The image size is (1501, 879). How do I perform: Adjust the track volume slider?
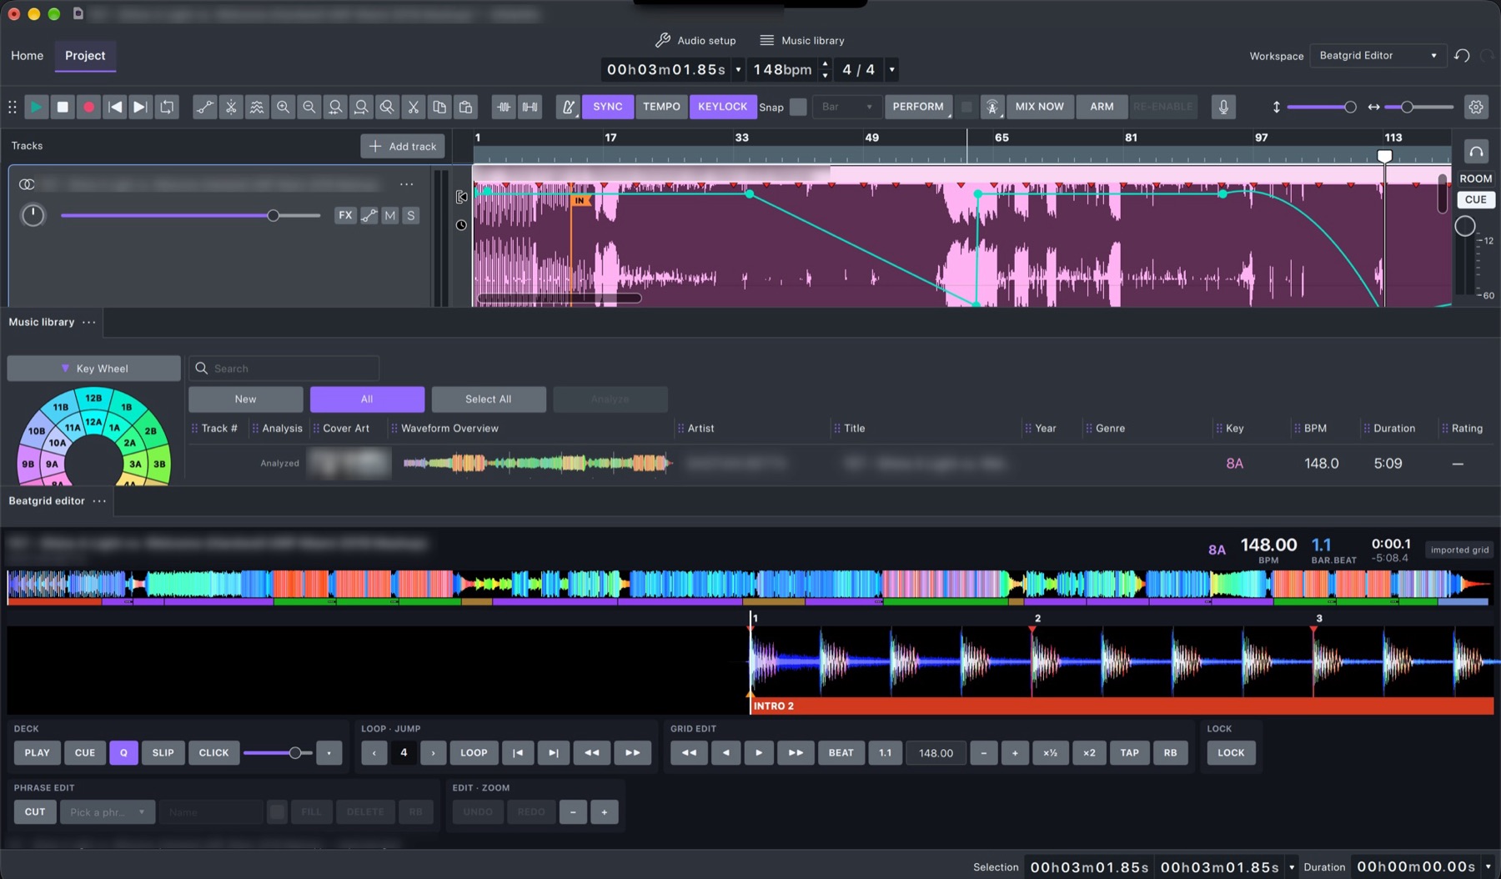pyautogui.click(x=190, y=216)
